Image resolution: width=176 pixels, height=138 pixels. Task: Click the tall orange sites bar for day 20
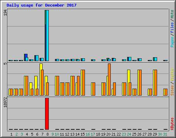click(x=109, y=79)
